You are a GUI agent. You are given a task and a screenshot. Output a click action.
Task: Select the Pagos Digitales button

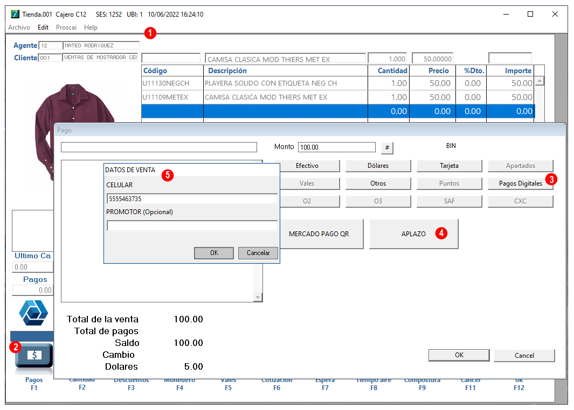(520, 183)
